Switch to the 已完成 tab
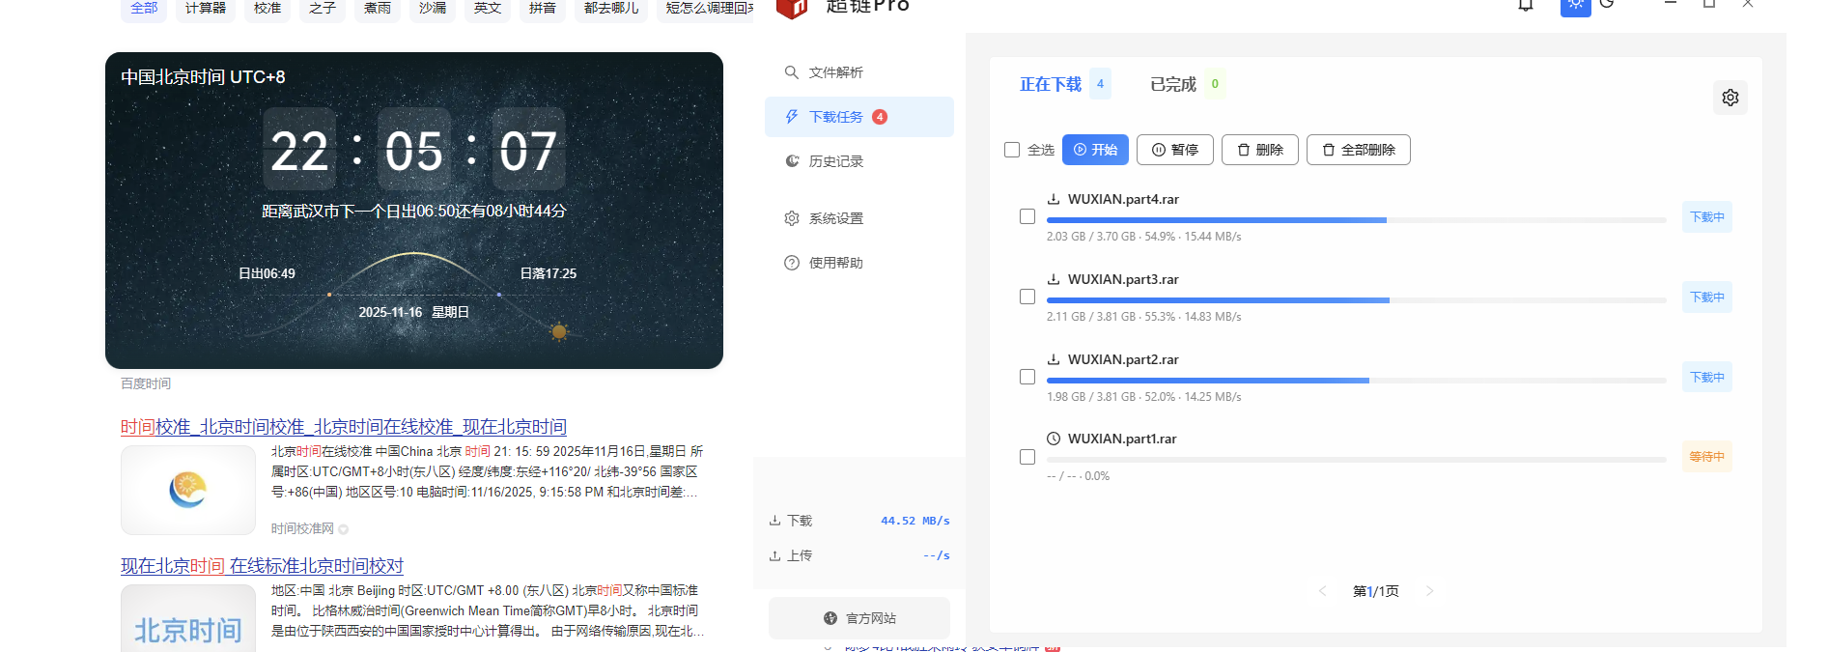This screenshot has width=1829, height=652. click(1173, 85)
